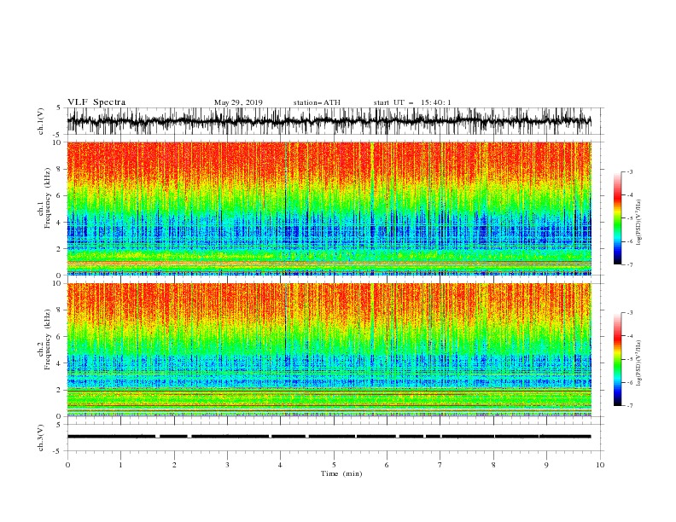Viewport: 676px width, 522px height.
Task: Click the "5" tick on ch.1(V) axis
Action: pos(59,107)
